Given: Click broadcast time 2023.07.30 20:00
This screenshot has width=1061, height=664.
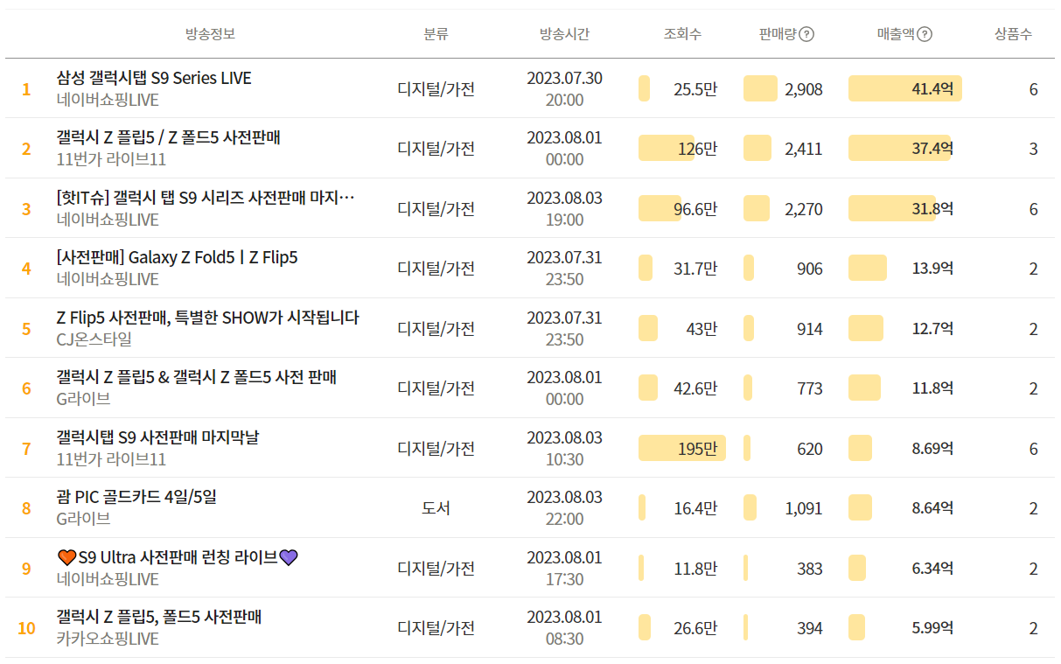Looking at the screenshot, I should pos(564,88).
